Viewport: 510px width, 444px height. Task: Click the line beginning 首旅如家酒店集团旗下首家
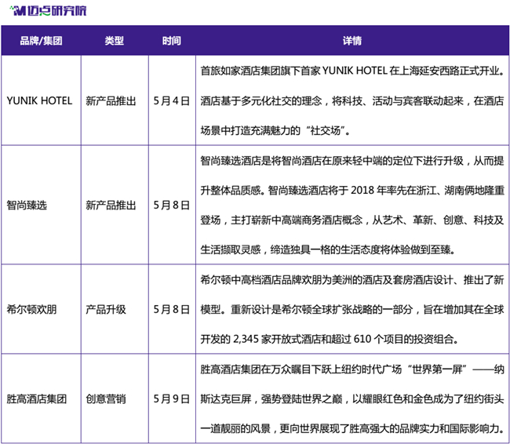tap(352, 71)
